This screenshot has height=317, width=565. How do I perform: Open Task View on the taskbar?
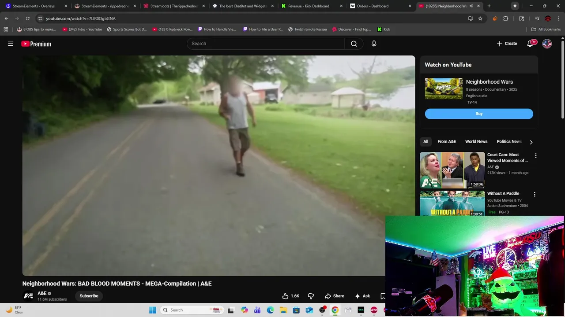tap(231, 310)
